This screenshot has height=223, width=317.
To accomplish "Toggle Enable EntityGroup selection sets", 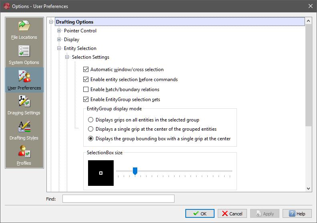I will (x=86, y=99).
